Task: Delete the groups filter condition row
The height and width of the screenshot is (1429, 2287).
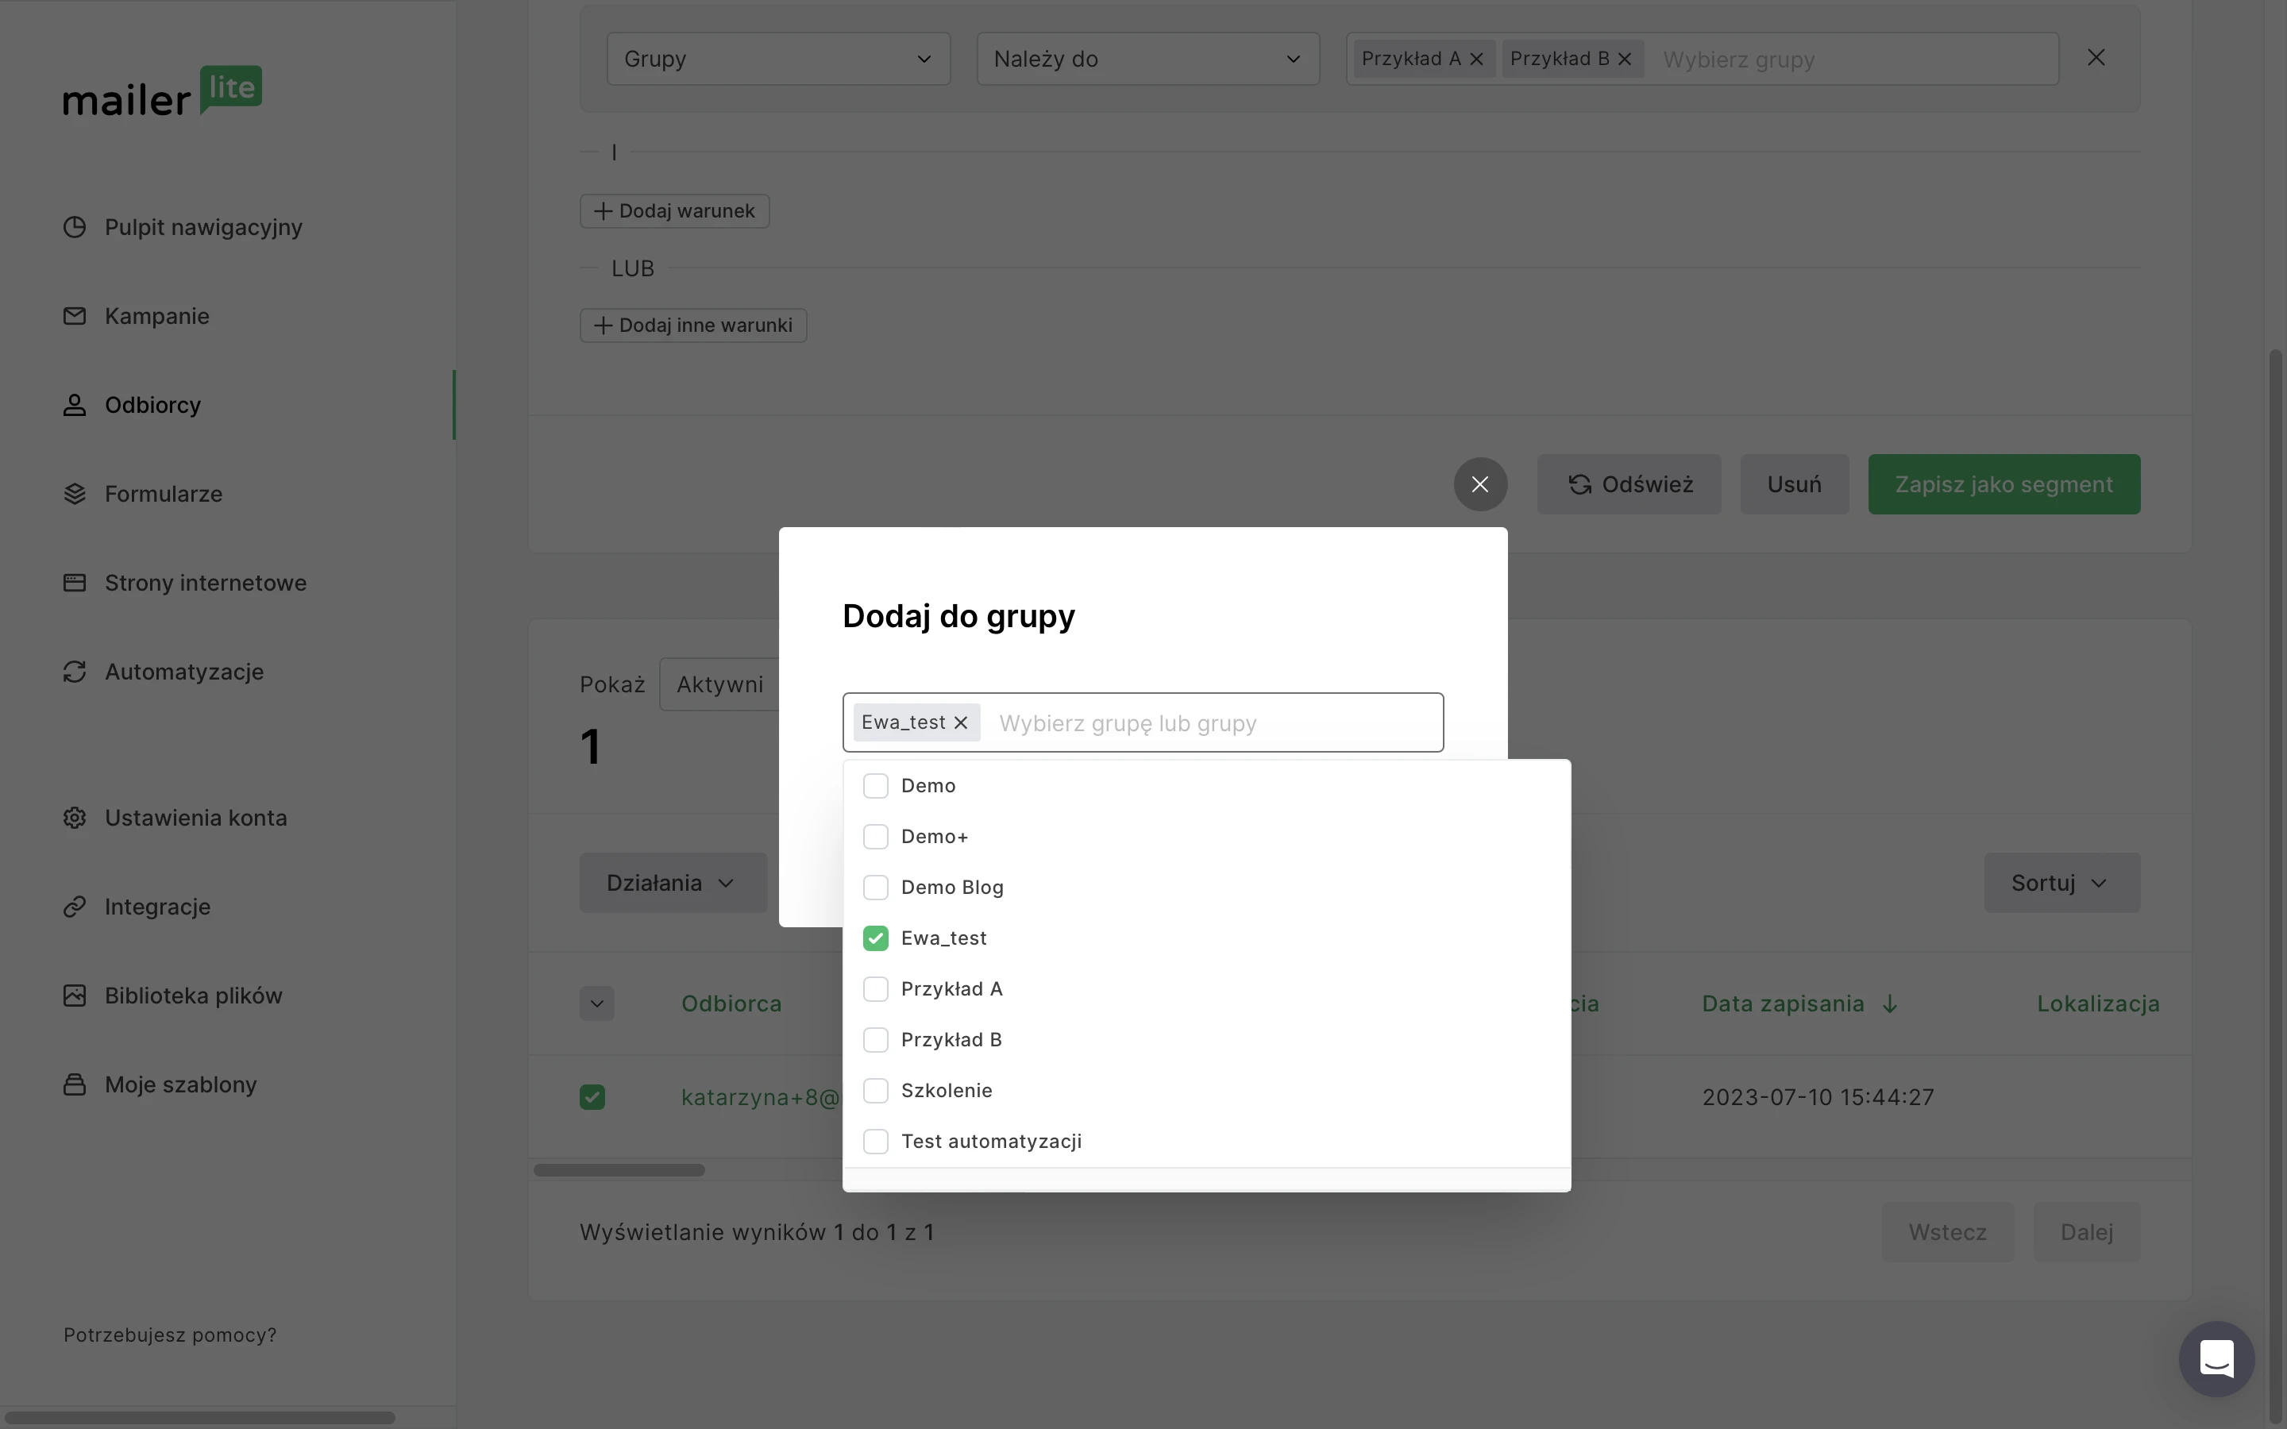Action: click(2095, 58)
